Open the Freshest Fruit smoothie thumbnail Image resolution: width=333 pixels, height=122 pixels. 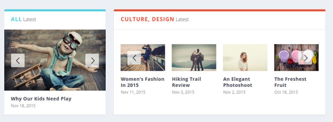point(296,58)
